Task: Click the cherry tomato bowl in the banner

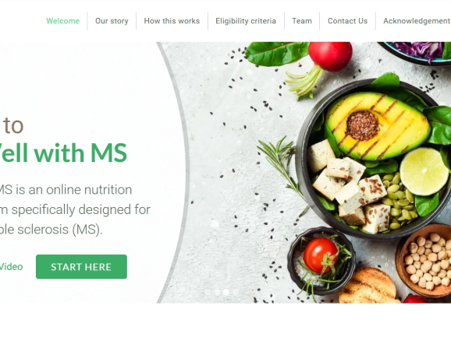Action: (x=321, y=261)
